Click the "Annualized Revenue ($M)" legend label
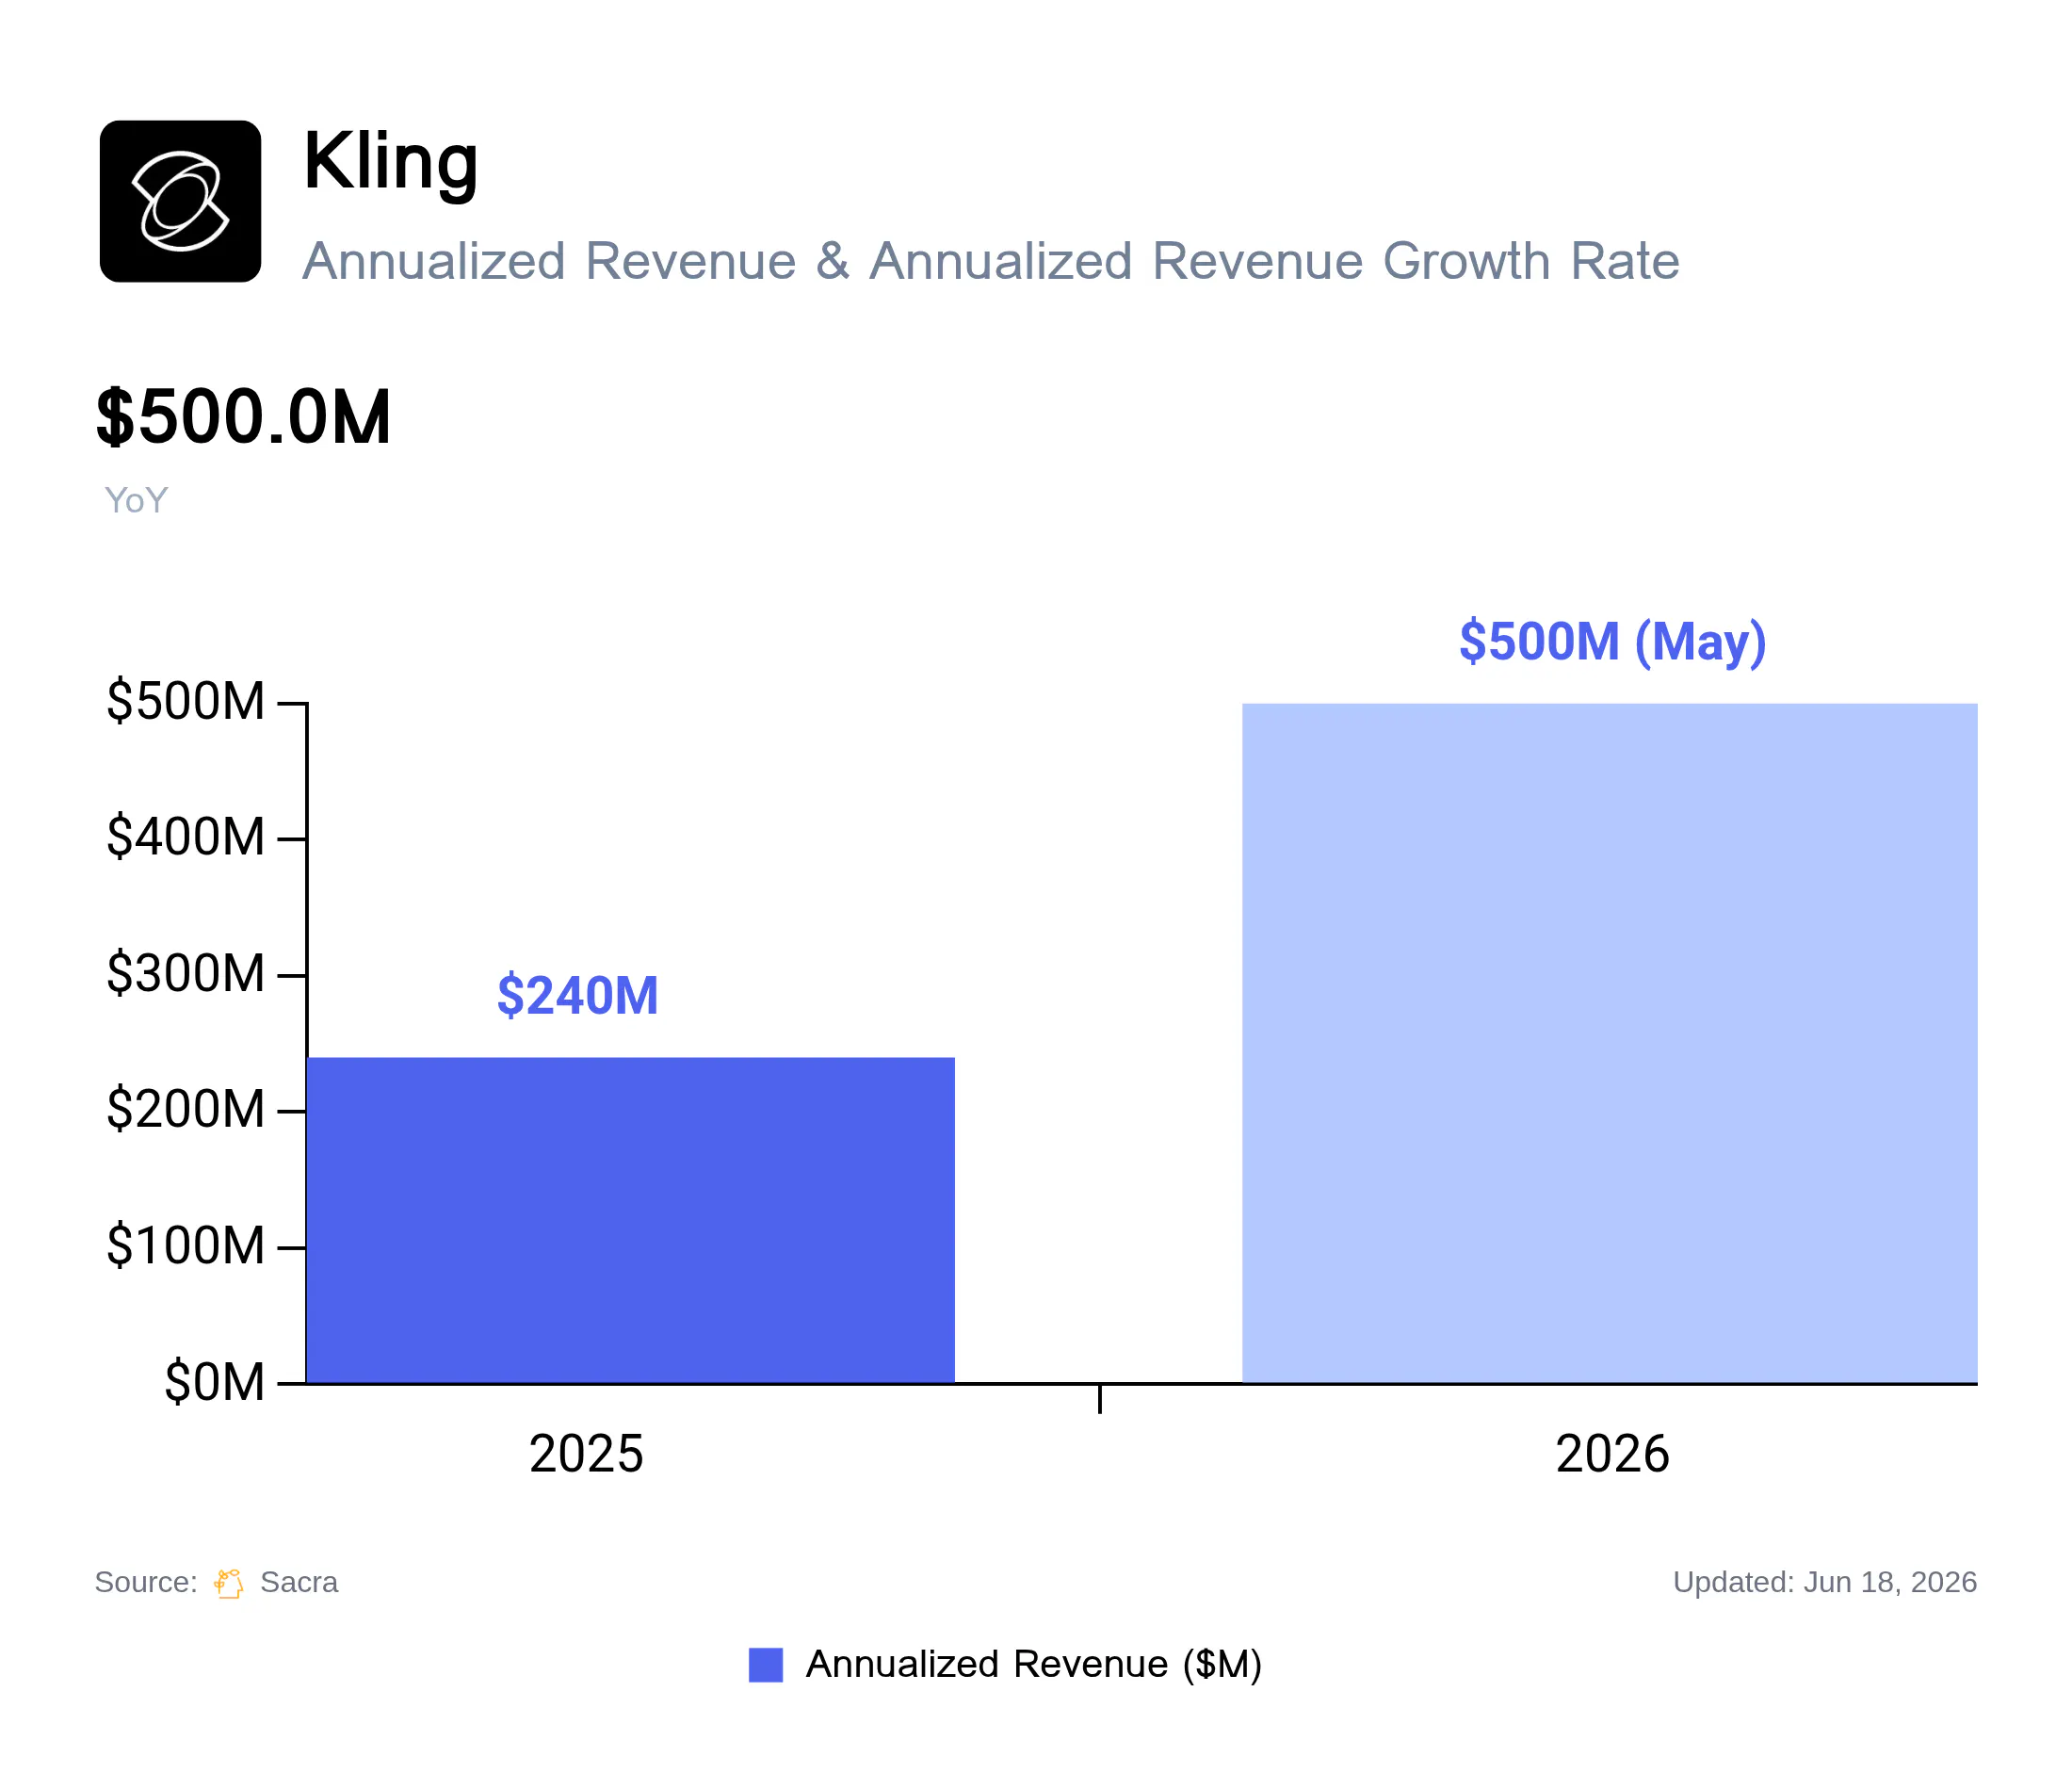The width and height of the screenshot is (2072, 1773). (x=1034, y=1665)
